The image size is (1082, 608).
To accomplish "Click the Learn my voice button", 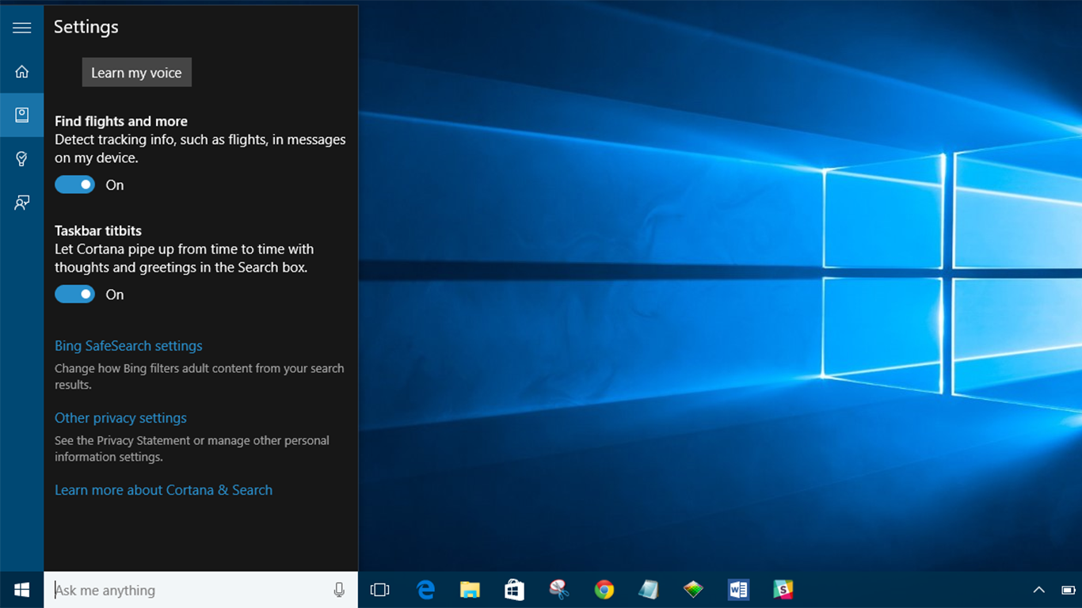I will [x=136, y=73].
